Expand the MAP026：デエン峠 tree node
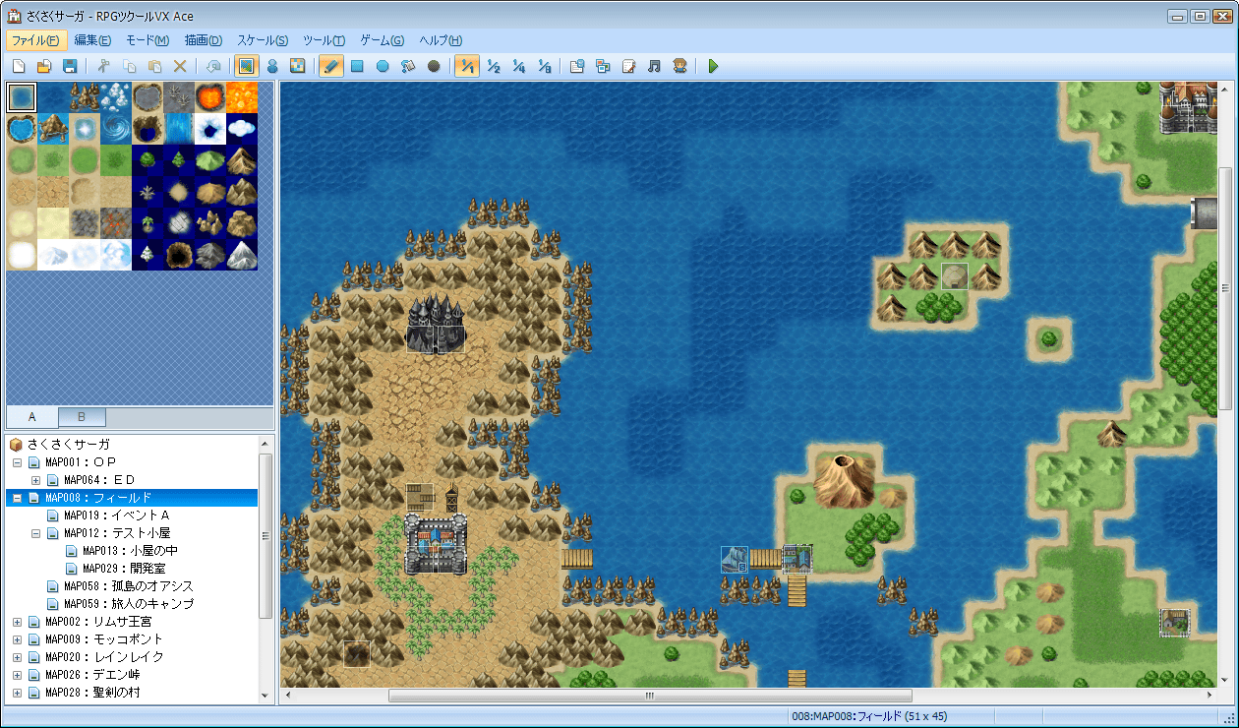Image resolution: width=1239 pixels, height=728 pixels. tap(17, 675)
